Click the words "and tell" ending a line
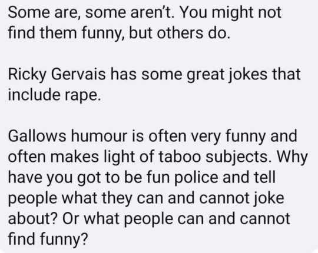 coord(249,177)
